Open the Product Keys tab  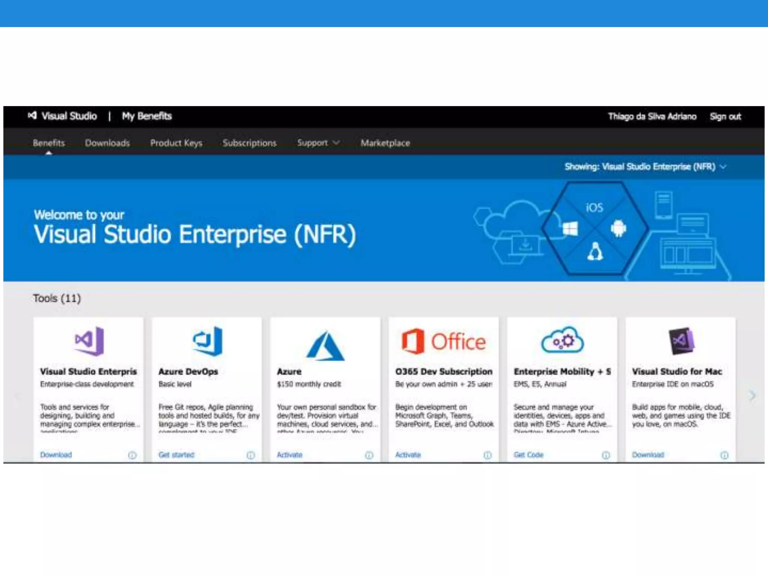[176, 143]
